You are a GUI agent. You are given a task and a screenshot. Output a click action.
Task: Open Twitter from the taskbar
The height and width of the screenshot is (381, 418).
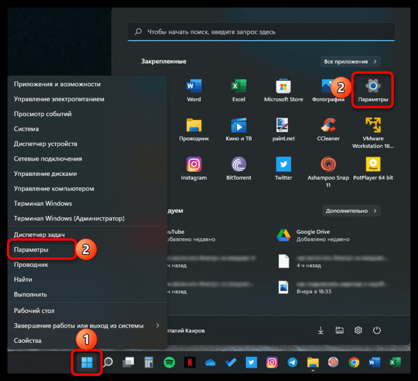[251, 363]
